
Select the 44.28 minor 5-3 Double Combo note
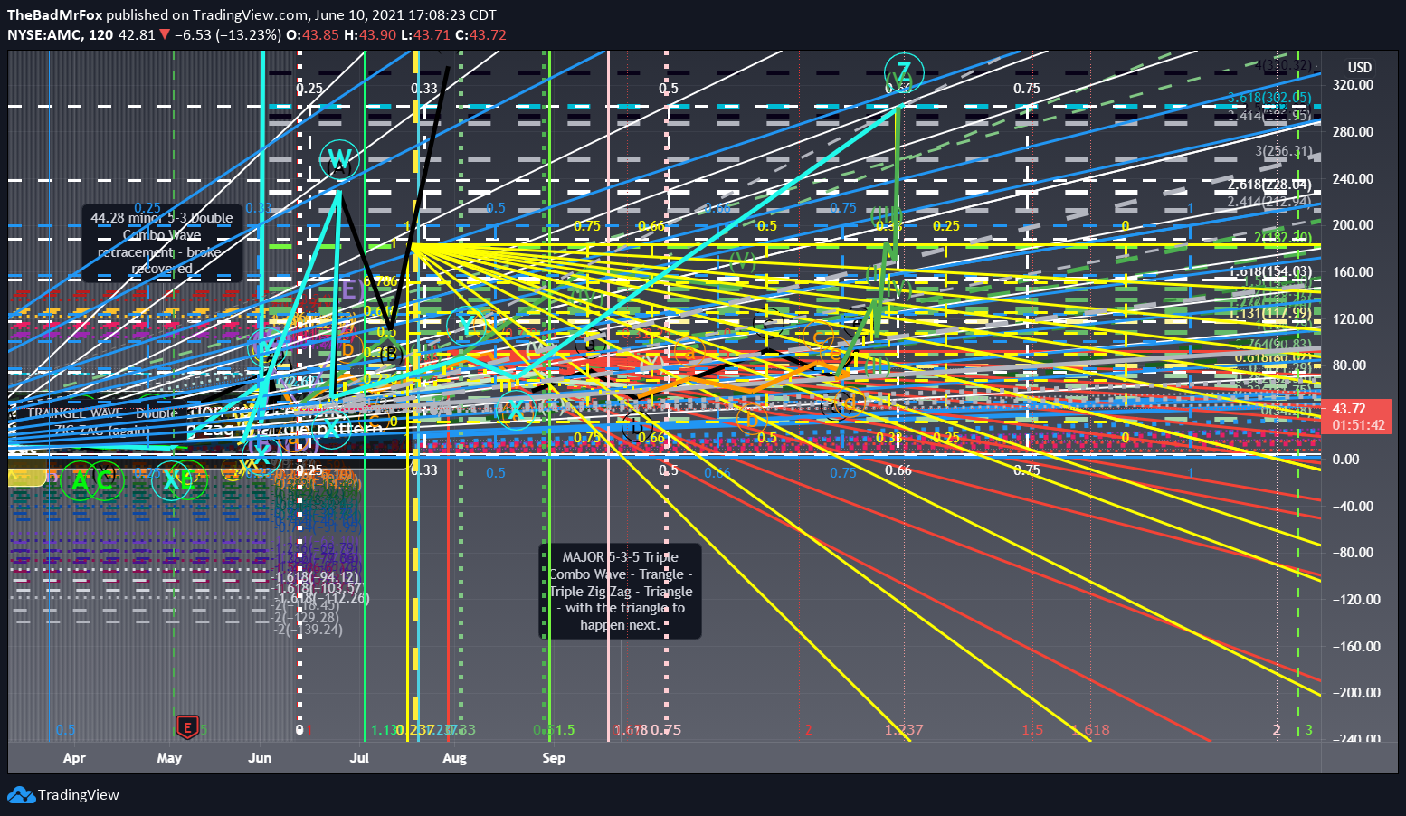pyautogui.click(x=162, y=242)
